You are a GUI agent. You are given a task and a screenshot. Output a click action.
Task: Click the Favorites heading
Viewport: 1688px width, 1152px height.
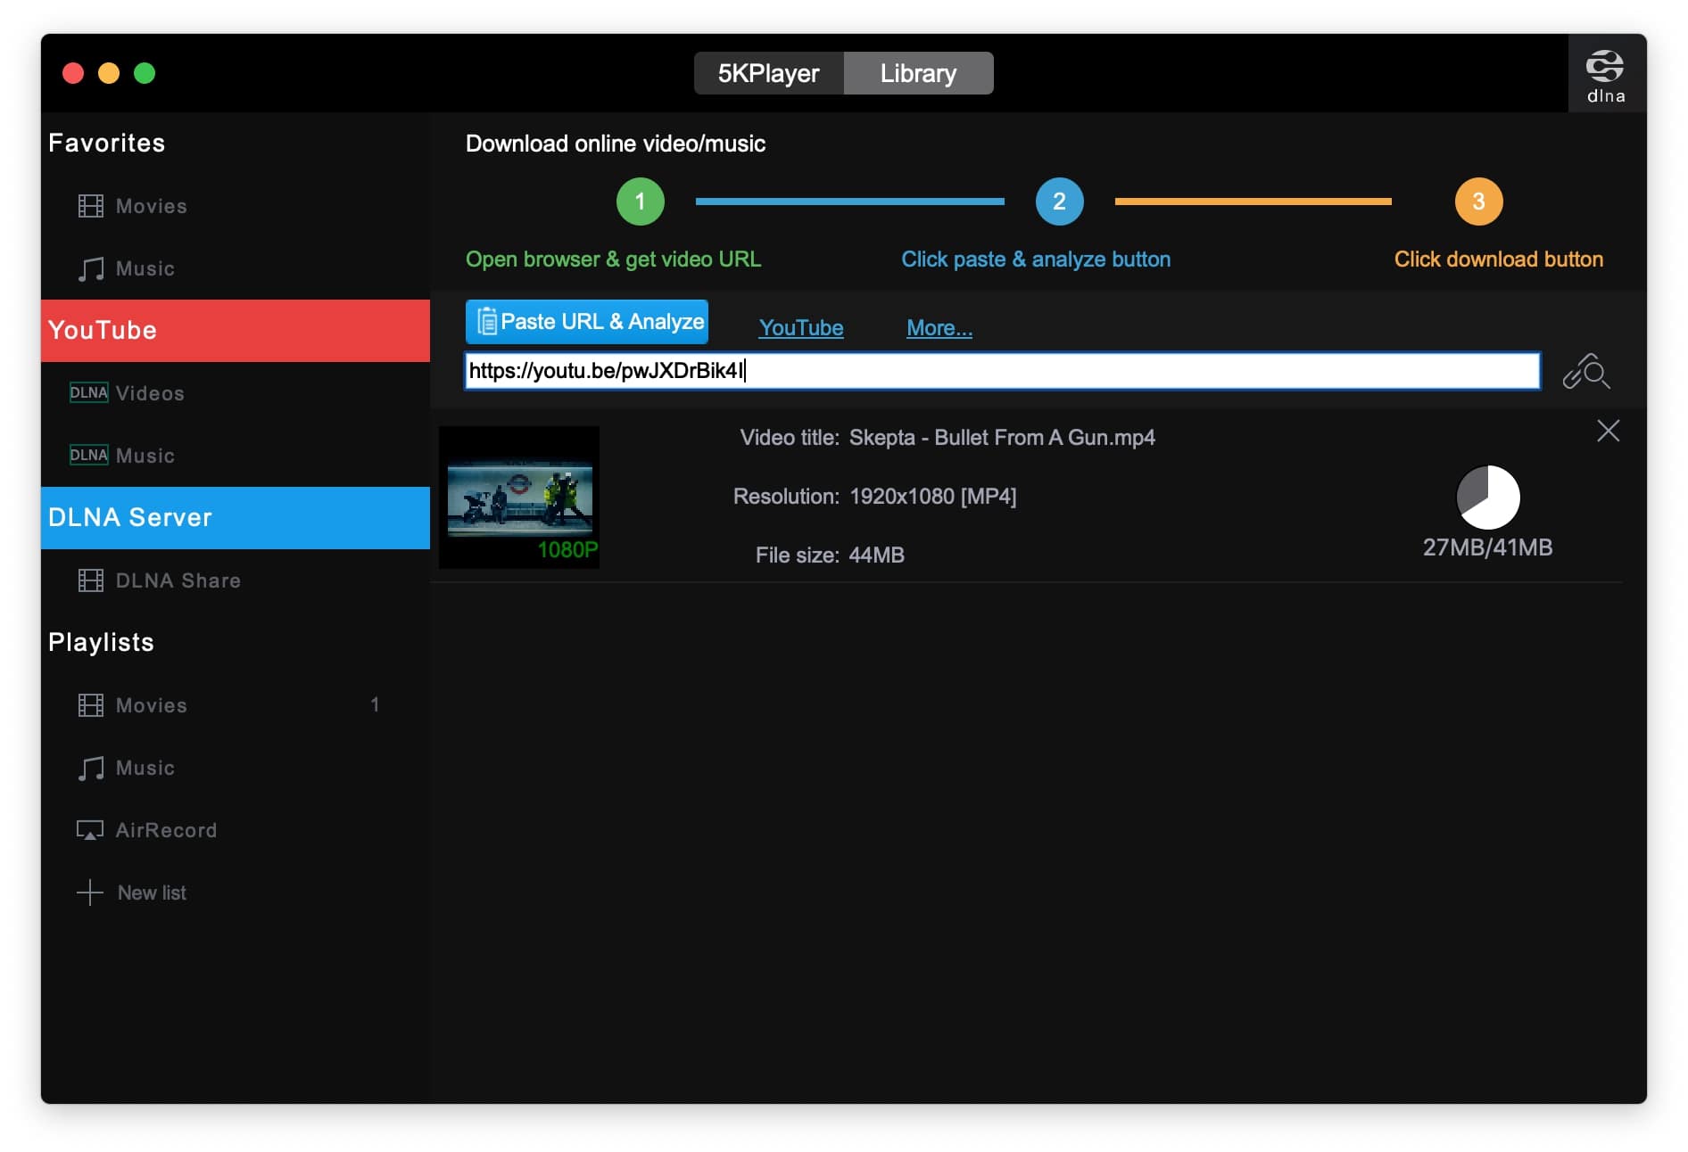(107, 144)
